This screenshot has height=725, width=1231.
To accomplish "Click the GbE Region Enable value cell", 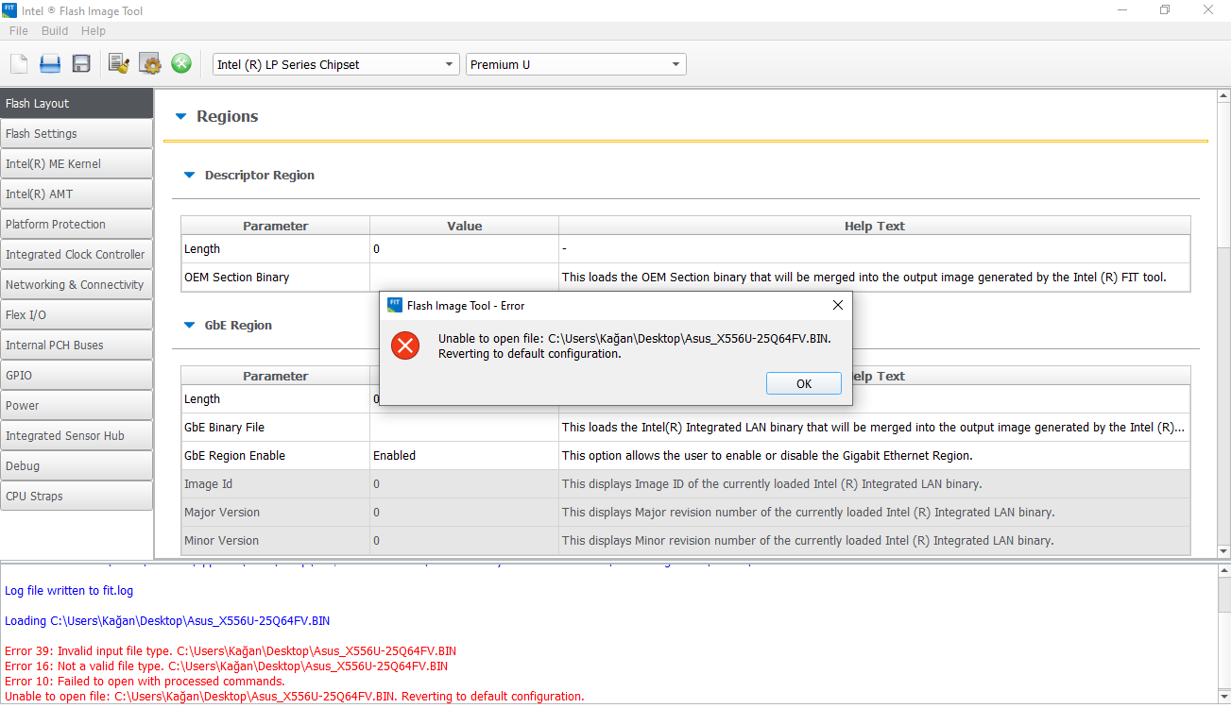I will [x=463, y=456].
